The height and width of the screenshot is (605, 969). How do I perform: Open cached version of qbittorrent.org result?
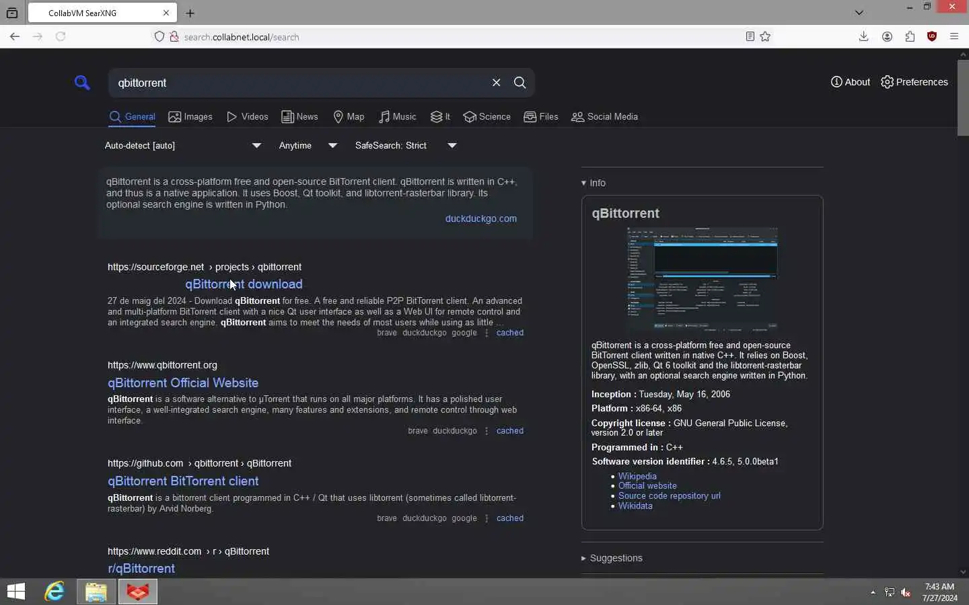510,431
